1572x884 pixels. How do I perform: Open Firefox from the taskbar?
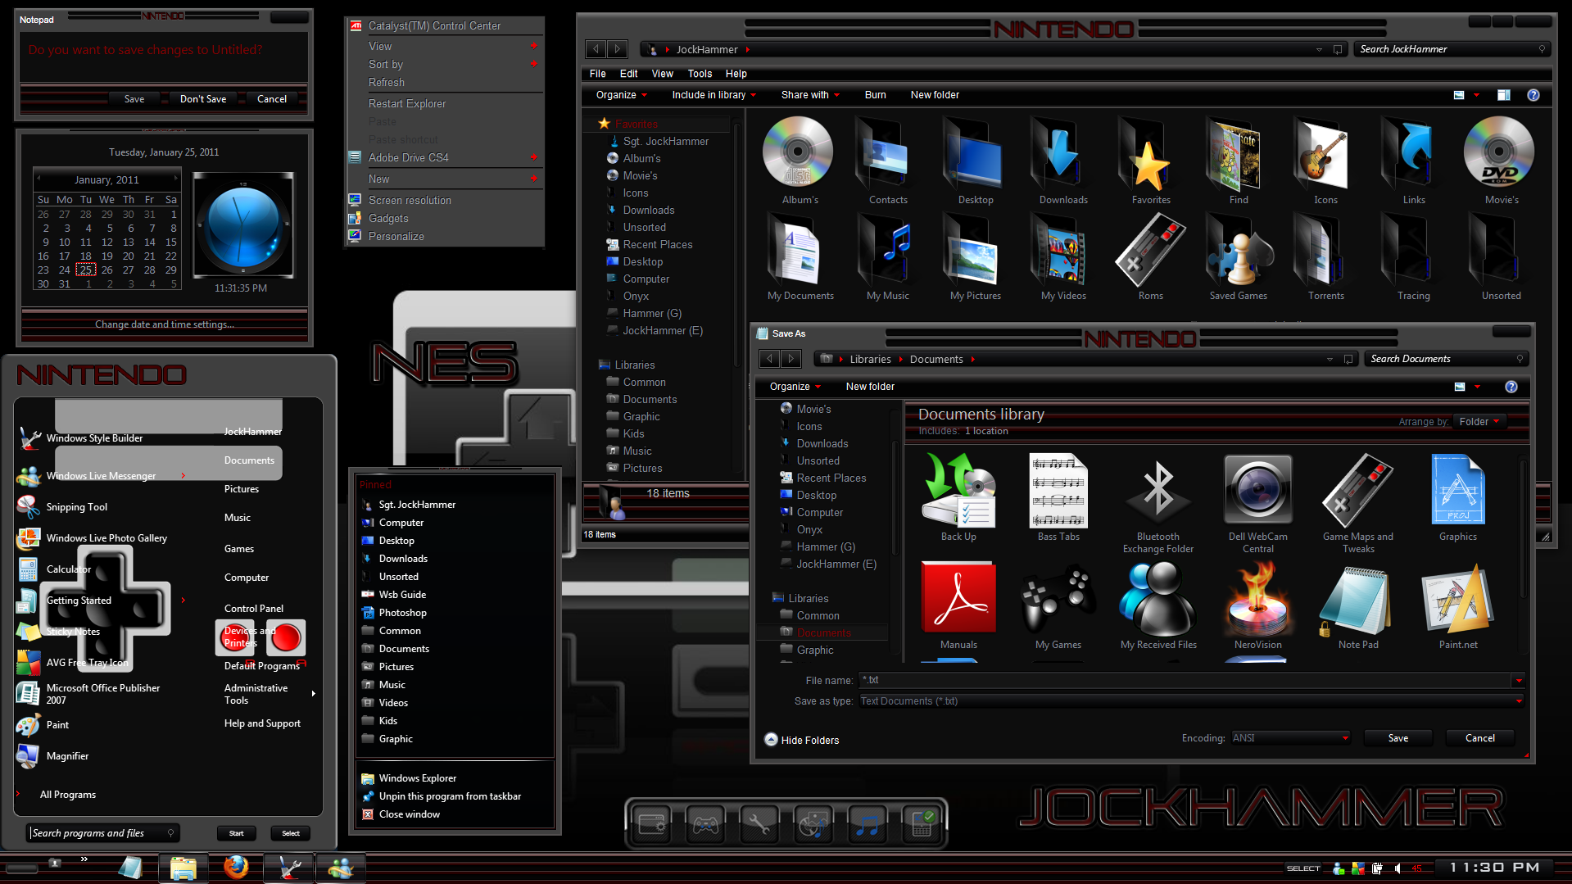click(237, 866)
